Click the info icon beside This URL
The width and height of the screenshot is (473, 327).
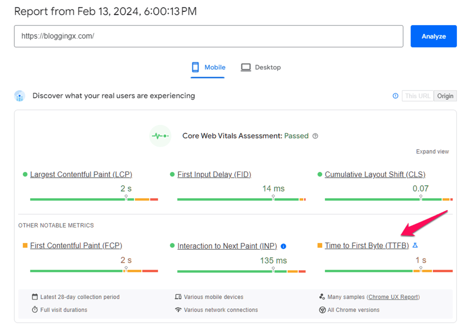[395, 96]
